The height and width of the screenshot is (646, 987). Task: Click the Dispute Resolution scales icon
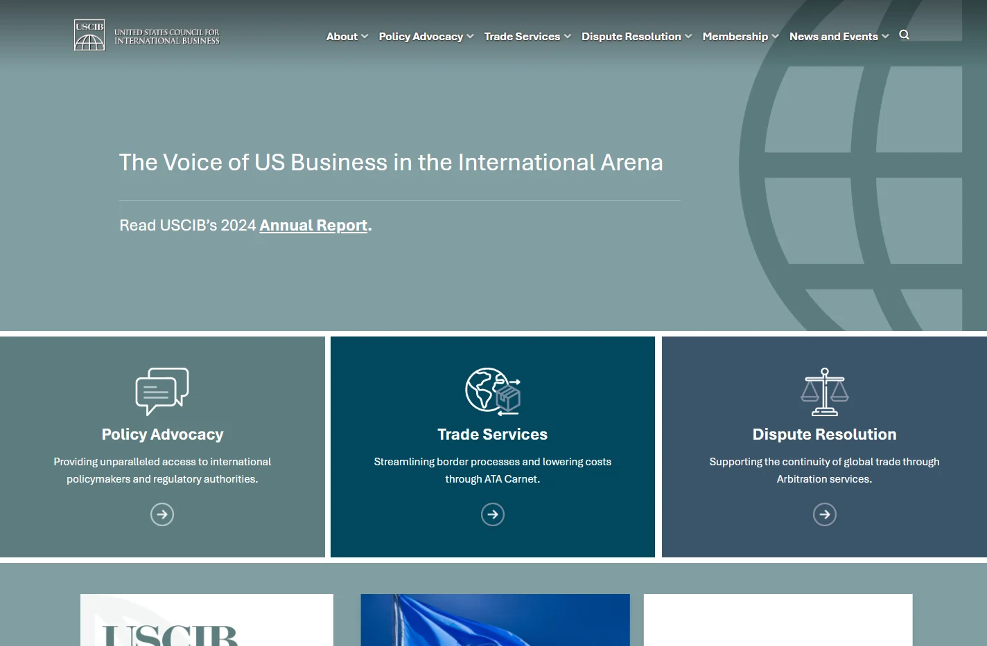click(x=824, y=391)
